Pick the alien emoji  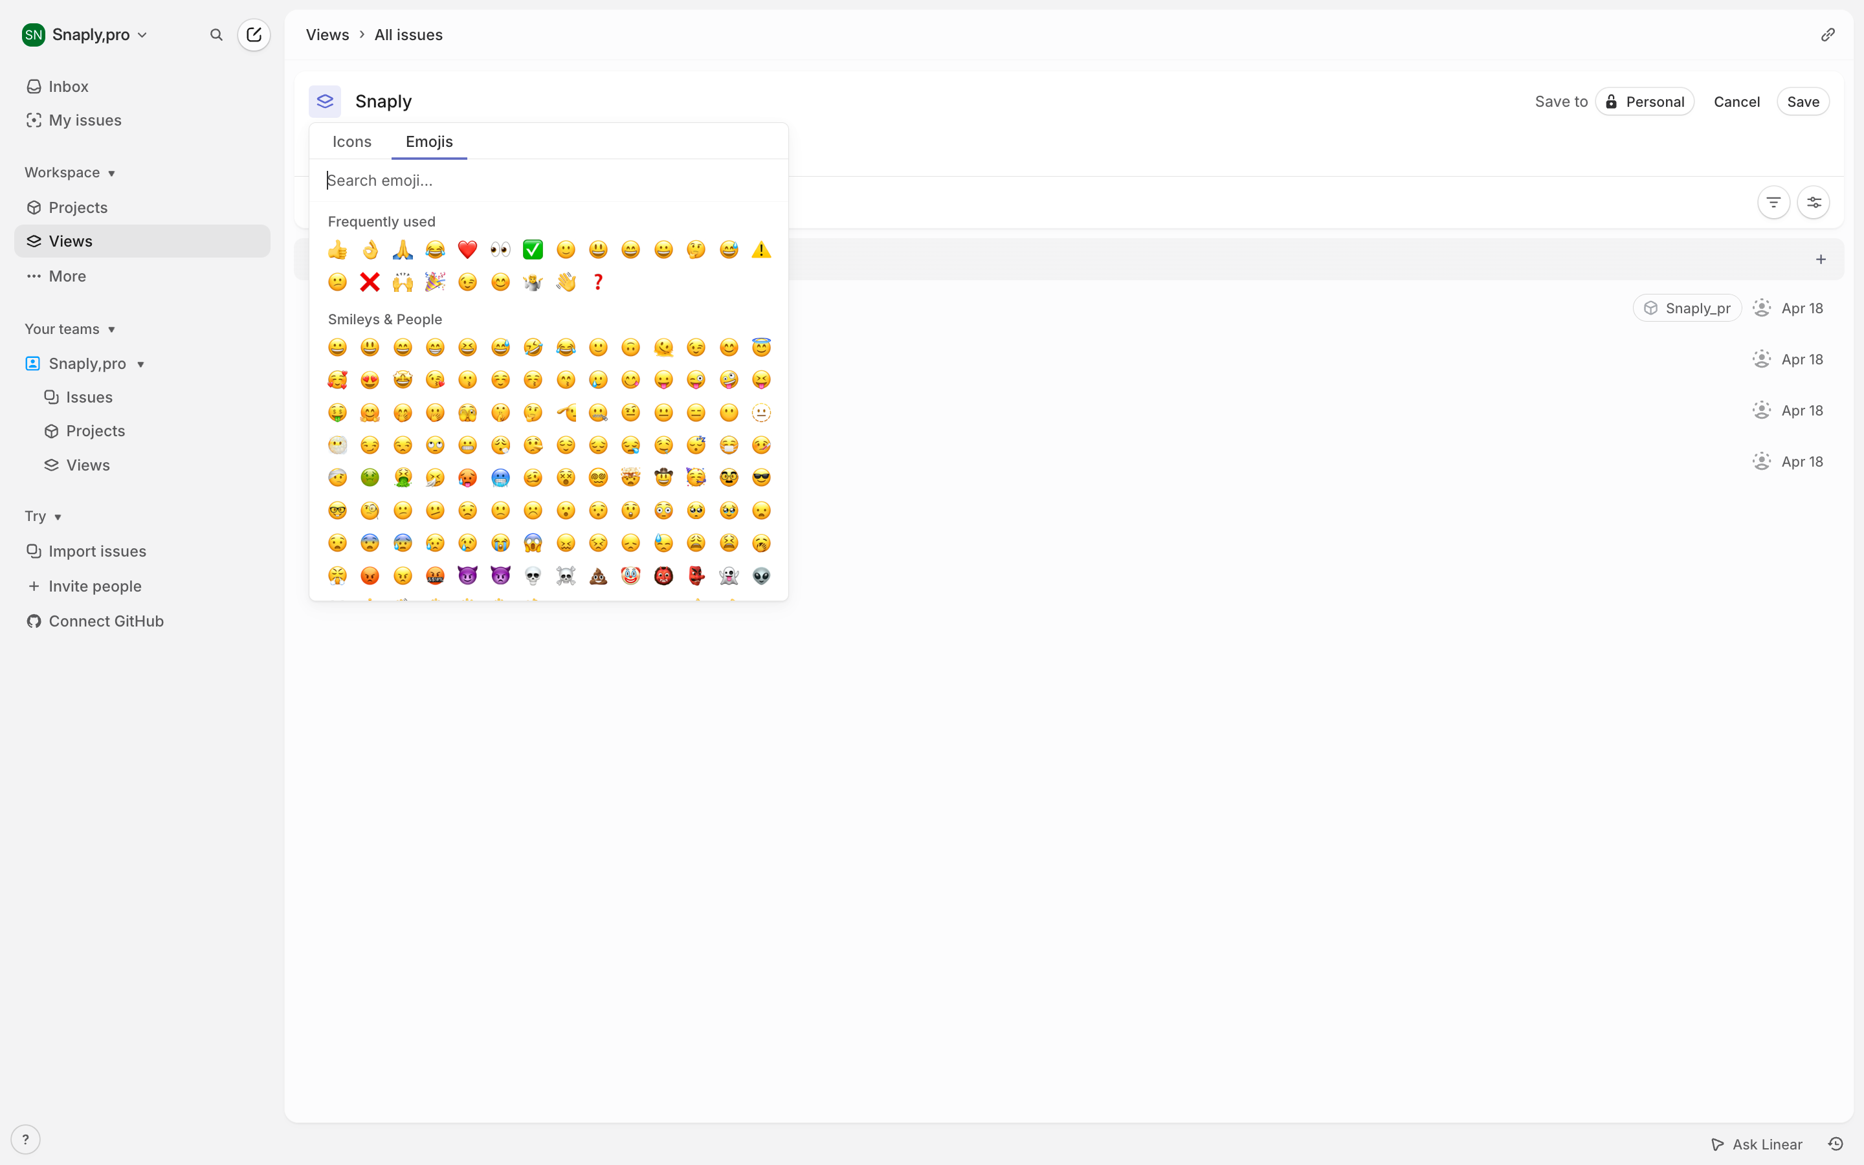tap(761, 575)
